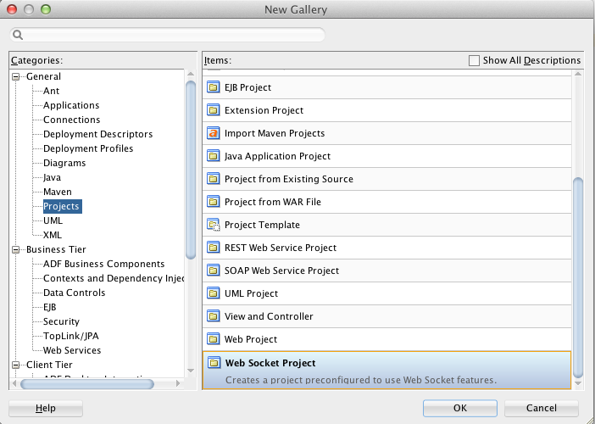Screen dimensions: 595x424
Task: Select Maven in the Categories tree
Action: (x=58, y=192)
